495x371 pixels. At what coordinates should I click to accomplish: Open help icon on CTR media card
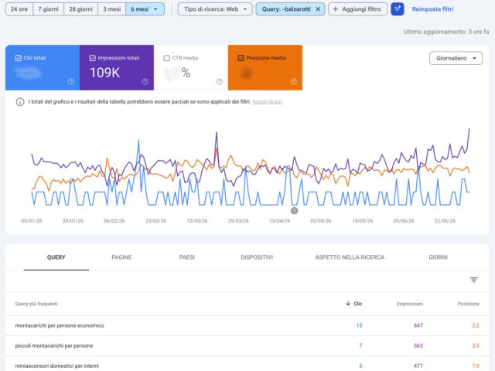(x=219, y=82)
